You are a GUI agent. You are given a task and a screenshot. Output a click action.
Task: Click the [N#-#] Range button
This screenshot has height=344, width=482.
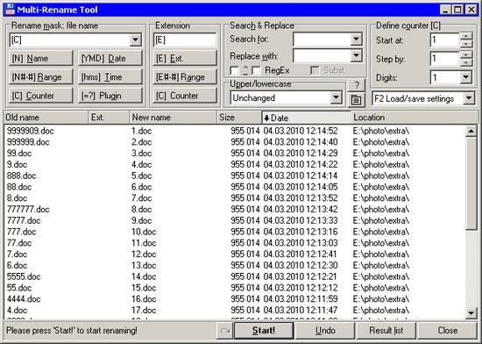[x=41, y=77]
